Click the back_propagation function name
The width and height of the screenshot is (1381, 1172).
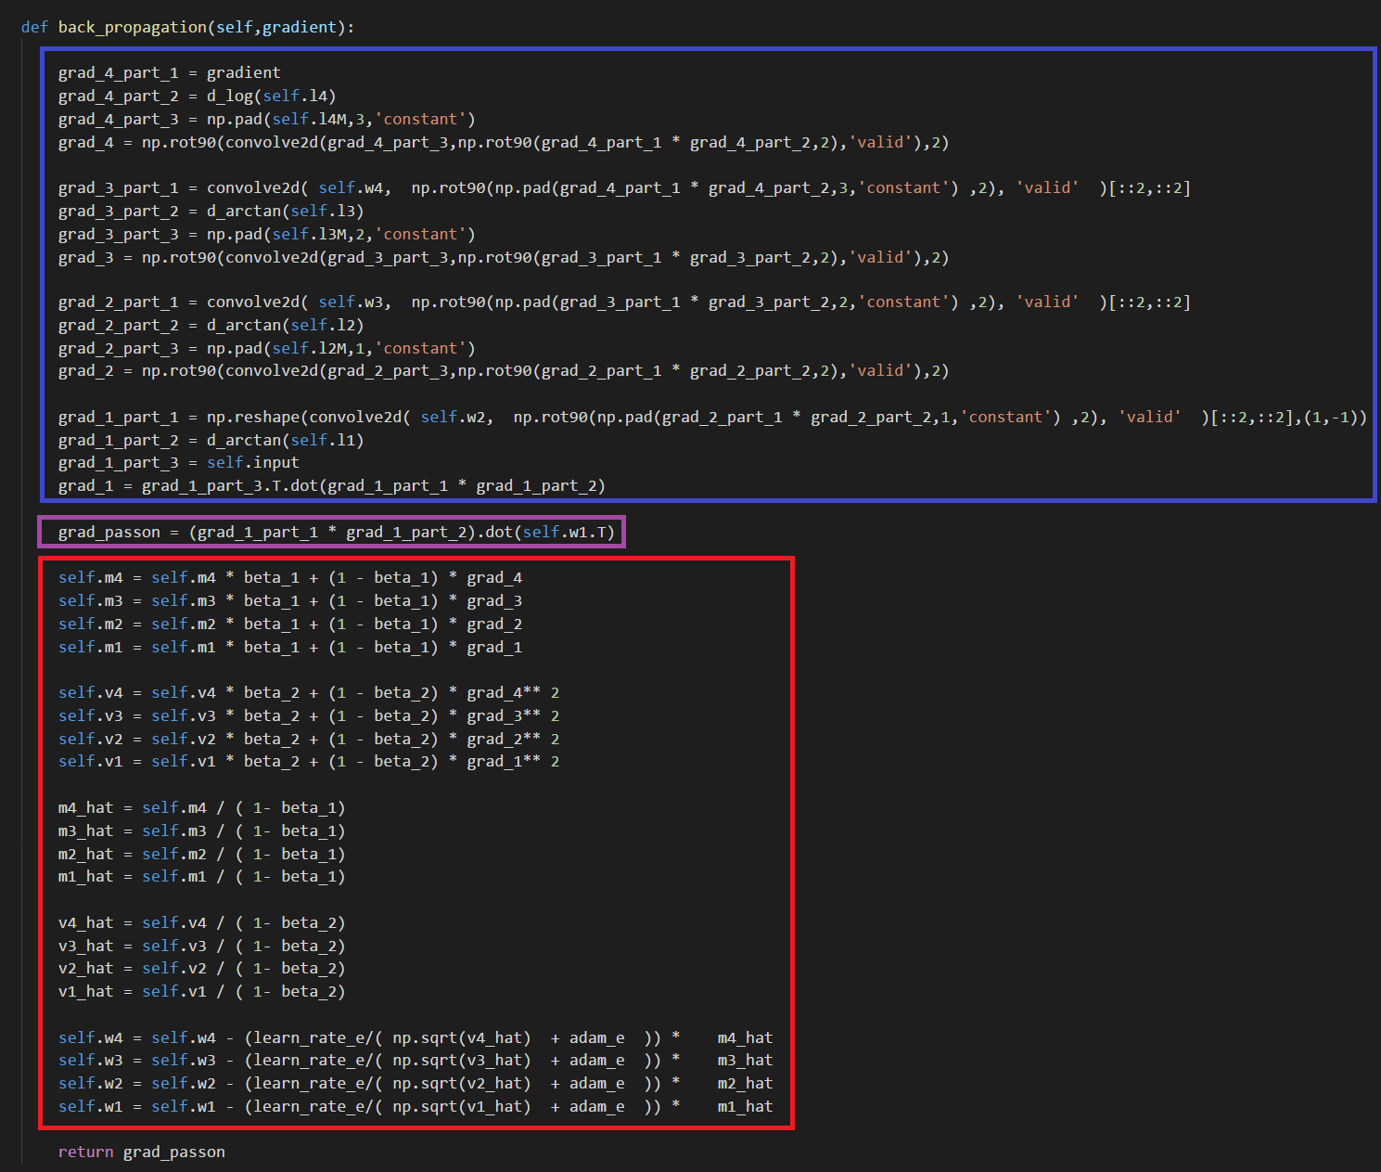[x=133, y=27]
